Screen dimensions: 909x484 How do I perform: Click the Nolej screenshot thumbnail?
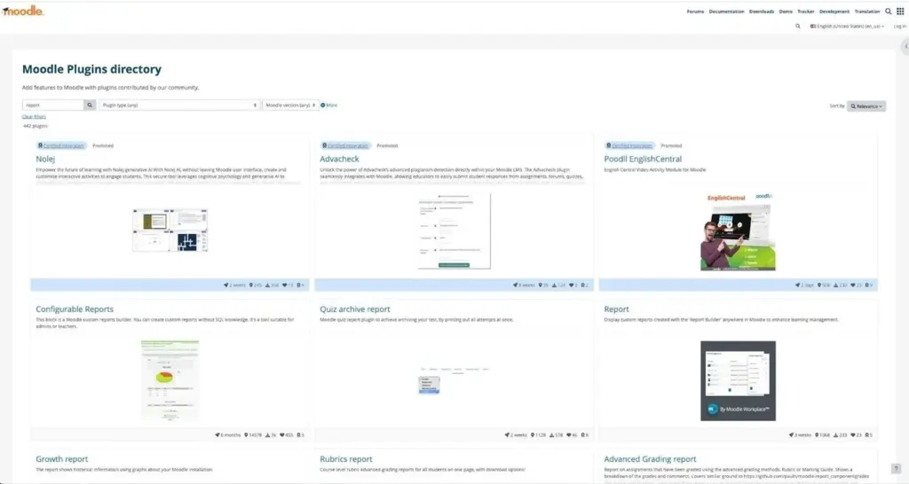(x=170, y=230)
